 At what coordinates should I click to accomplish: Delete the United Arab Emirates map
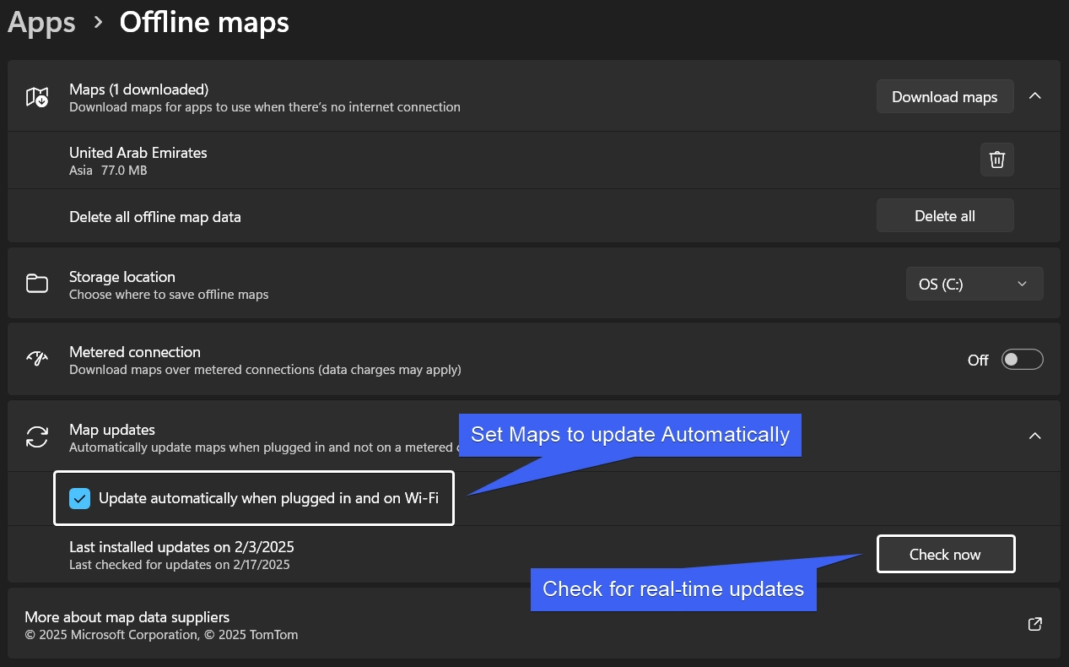[997, 160]
